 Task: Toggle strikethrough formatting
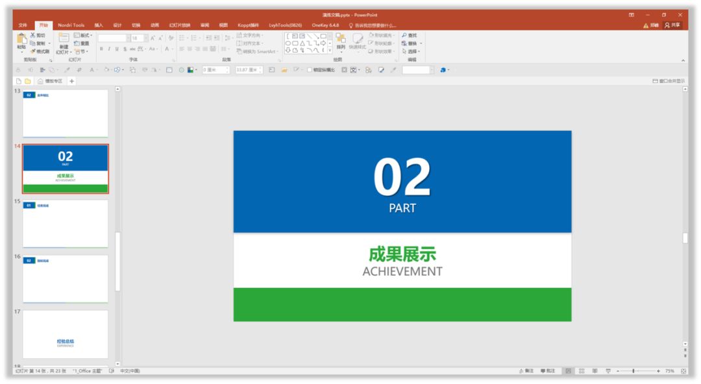[x=133, y=49]
